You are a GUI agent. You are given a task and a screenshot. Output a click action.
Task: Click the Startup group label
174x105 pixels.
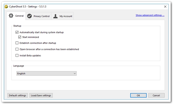coord(17,26)
